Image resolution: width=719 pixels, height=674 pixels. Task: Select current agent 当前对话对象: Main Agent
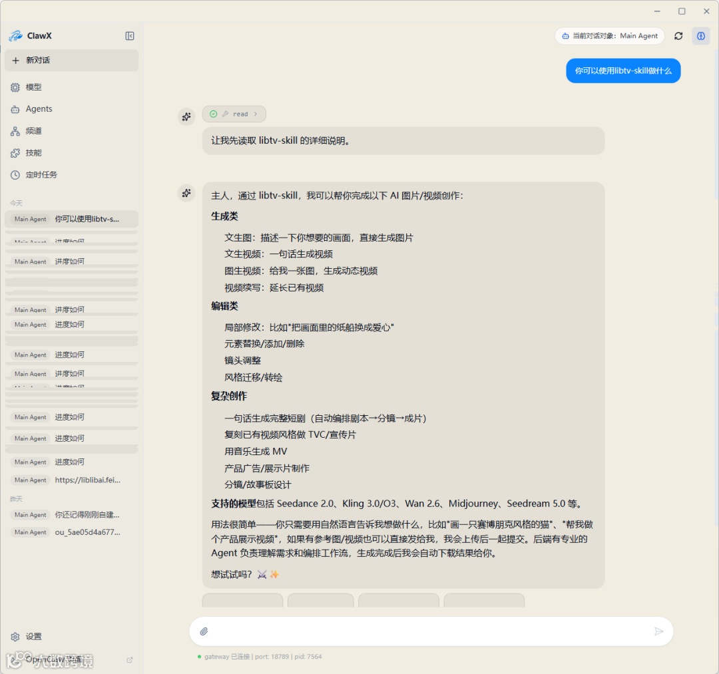[x=609, y=36]
